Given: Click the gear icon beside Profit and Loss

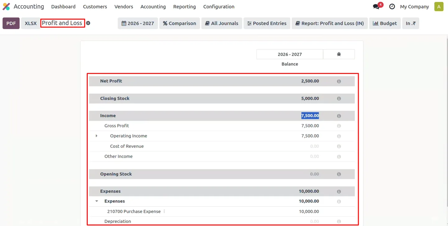Looking at the screenshot, I should tap(88, 23).
